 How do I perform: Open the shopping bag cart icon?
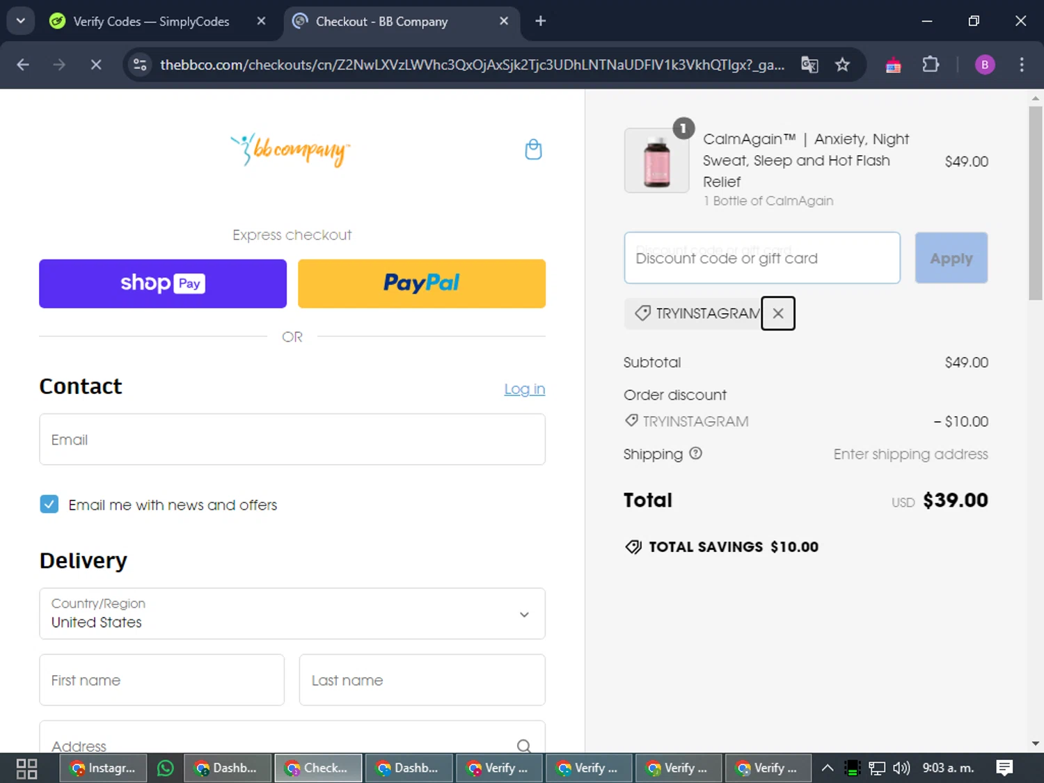(533, 150)
